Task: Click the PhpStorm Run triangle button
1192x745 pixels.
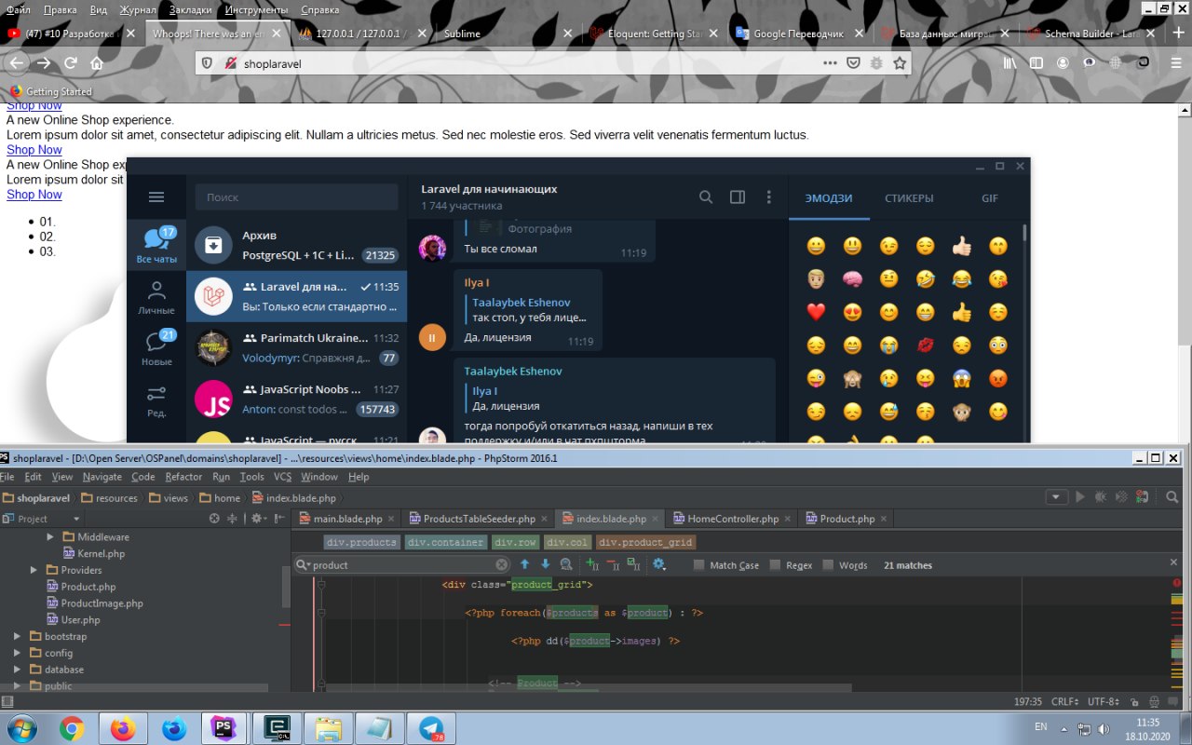Action: click(x=1080, y=497)
